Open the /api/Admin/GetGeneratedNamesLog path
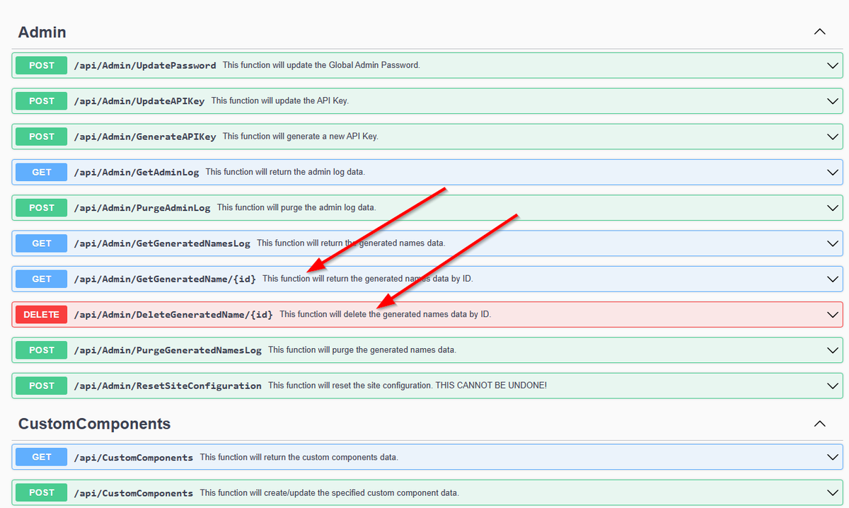Screen dimensions: 849x508 (162, 243)
